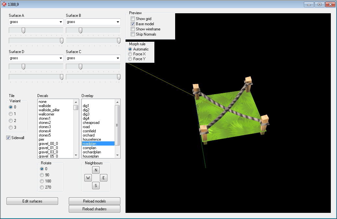
Task: Click Surface B lower slider thumb
Action: pos(119,41)
